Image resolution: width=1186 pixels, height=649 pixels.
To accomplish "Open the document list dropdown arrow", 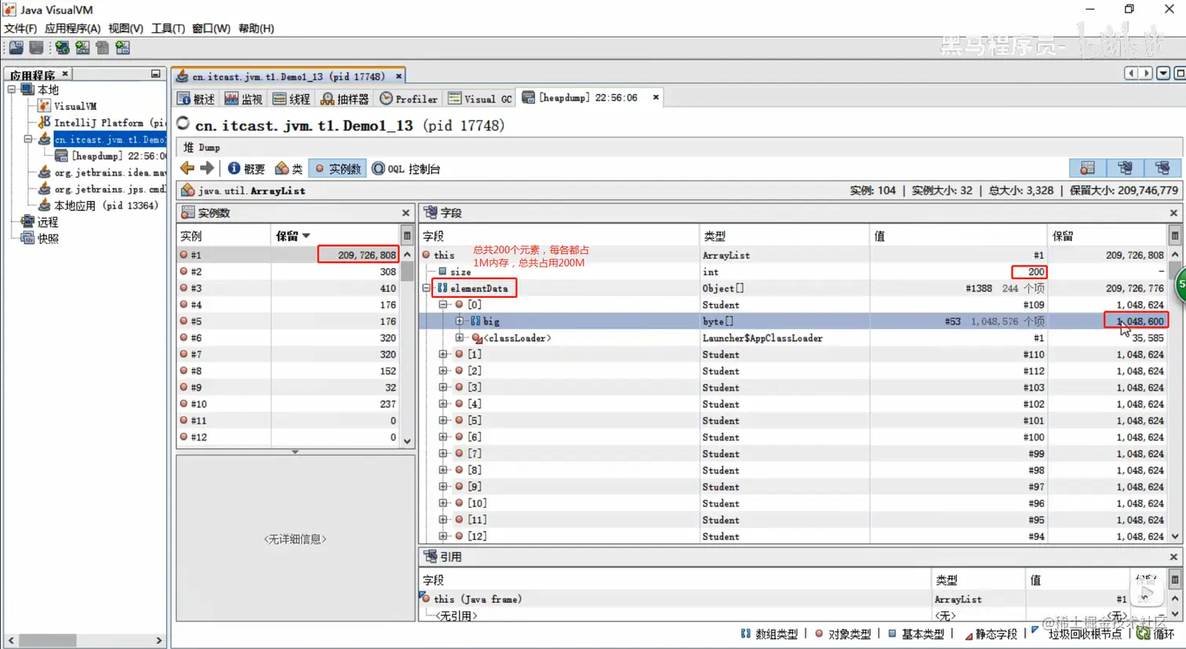I will point(1163,74).
